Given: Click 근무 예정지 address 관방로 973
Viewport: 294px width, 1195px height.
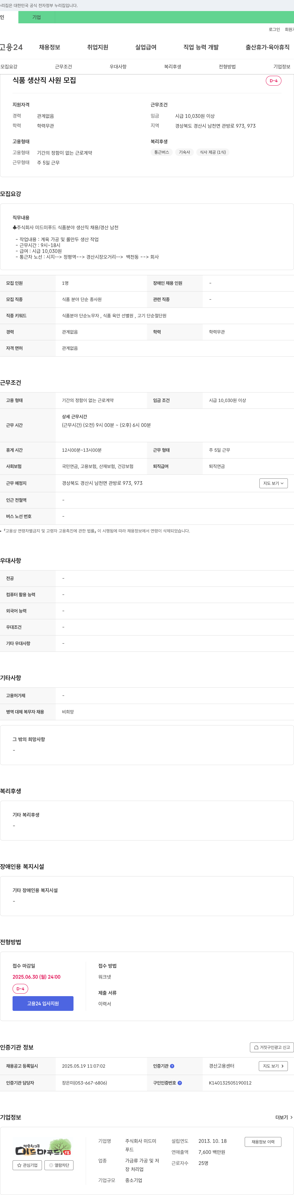Looking at the screenshot, I should coord(102,483).
